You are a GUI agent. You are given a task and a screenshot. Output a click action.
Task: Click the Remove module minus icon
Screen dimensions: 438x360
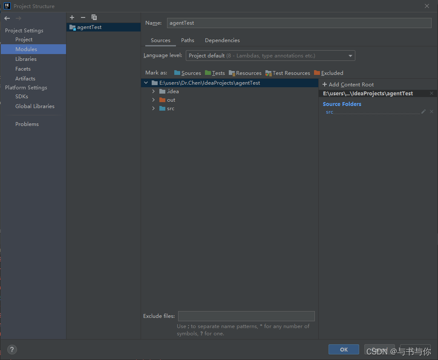[83, 17]
